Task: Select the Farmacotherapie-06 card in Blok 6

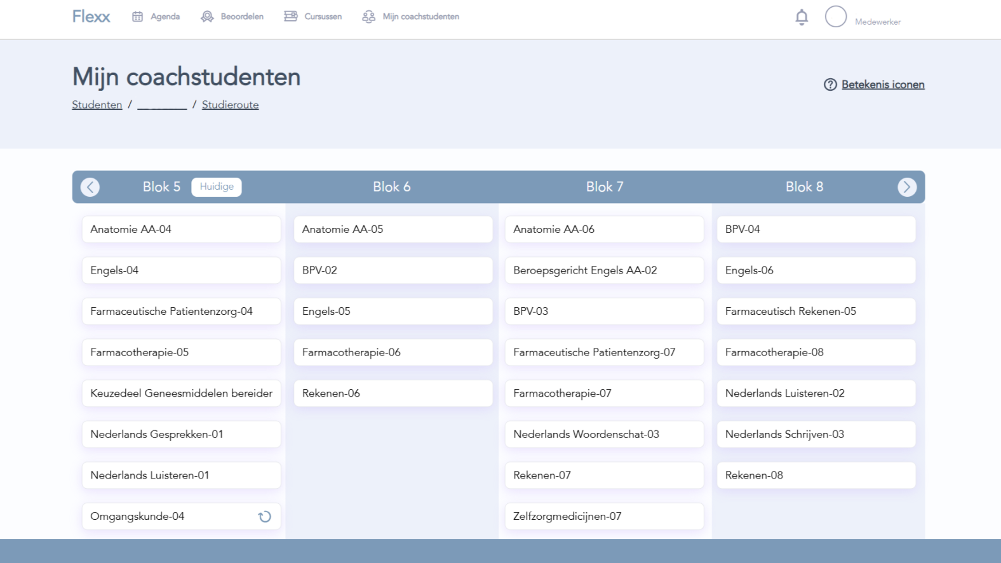Action: tap(393, 352)
